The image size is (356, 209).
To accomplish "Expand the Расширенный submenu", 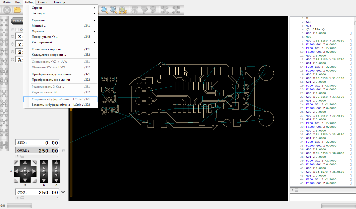I will [x=60, y=42].
